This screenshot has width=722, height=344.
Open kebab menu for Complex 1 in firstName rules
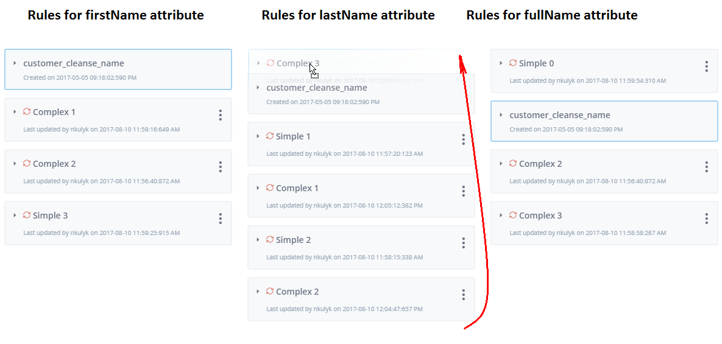point(221,115)
